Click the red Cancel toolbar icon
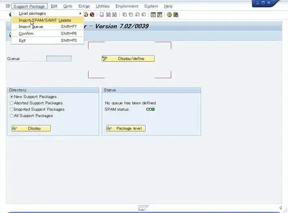This screenshot has width=288, height=213. click(92, 15)
